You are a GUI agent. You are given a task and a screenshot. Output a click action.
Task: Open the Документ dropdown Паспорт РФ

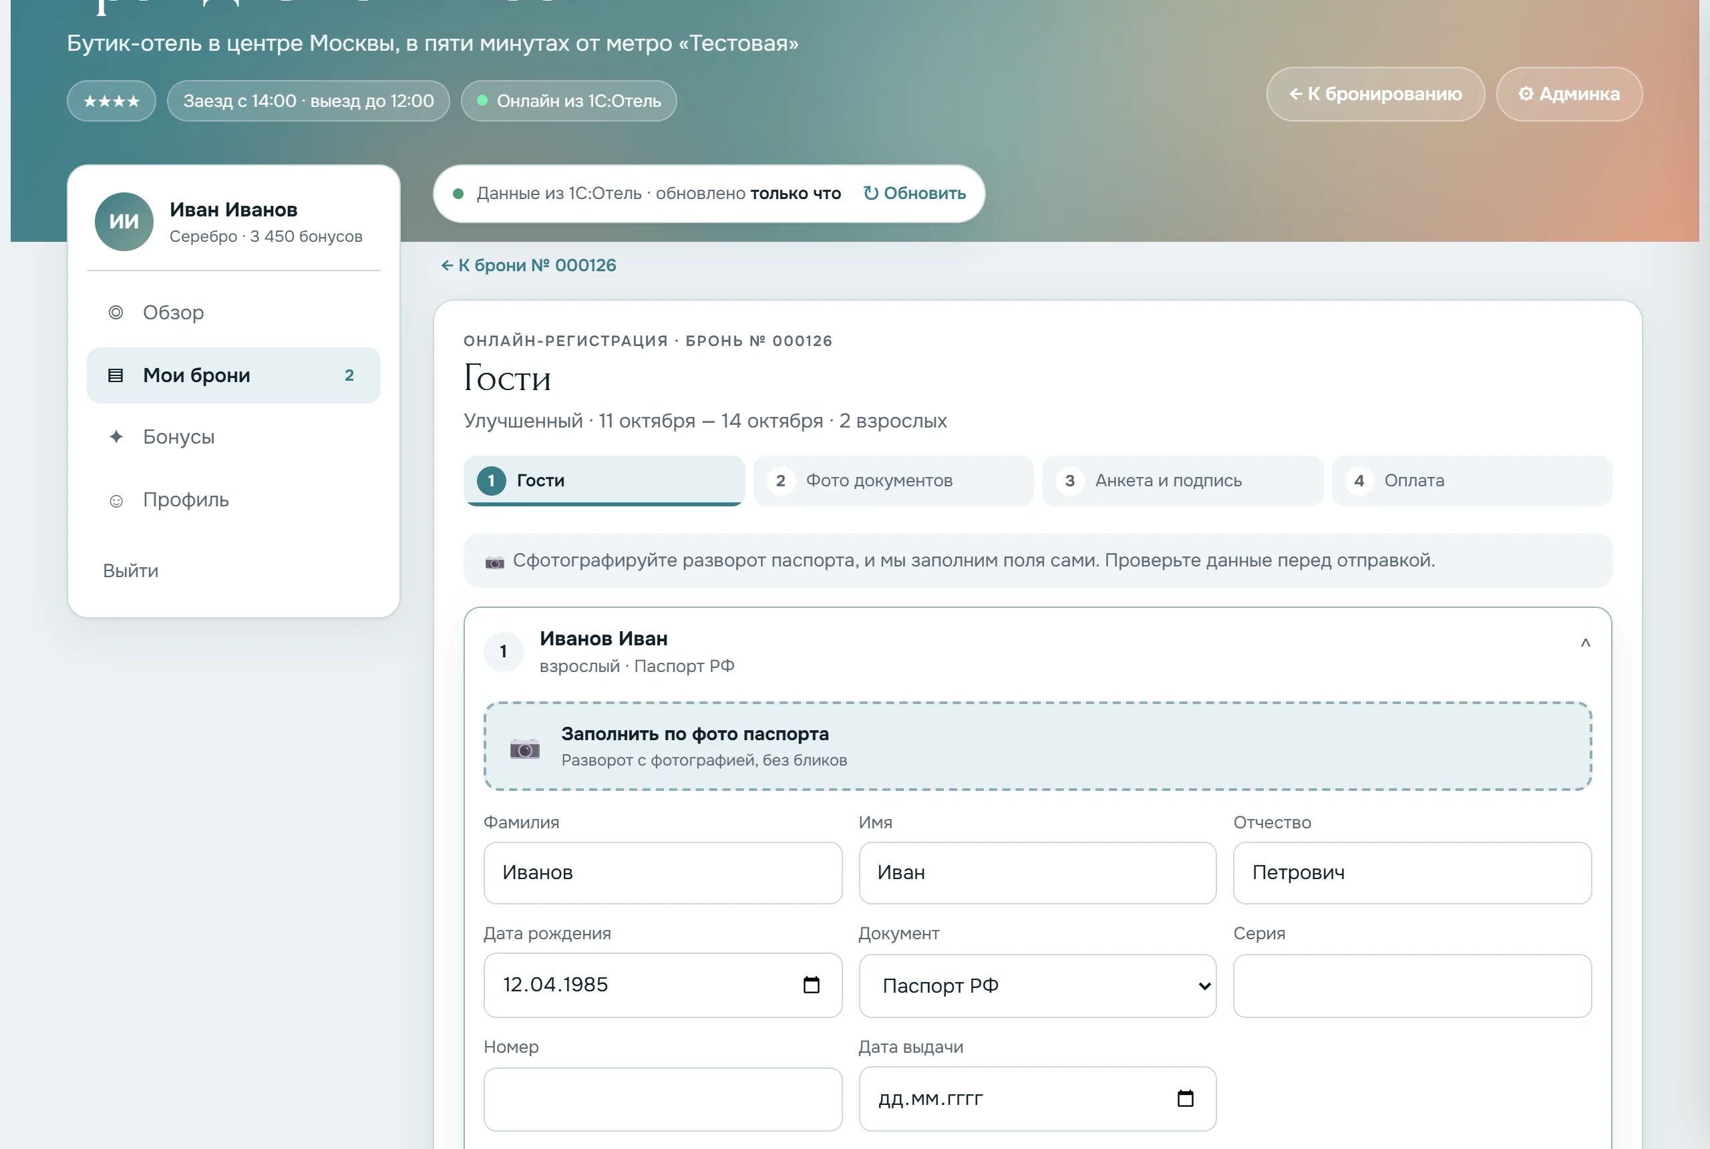(1037, 985)
